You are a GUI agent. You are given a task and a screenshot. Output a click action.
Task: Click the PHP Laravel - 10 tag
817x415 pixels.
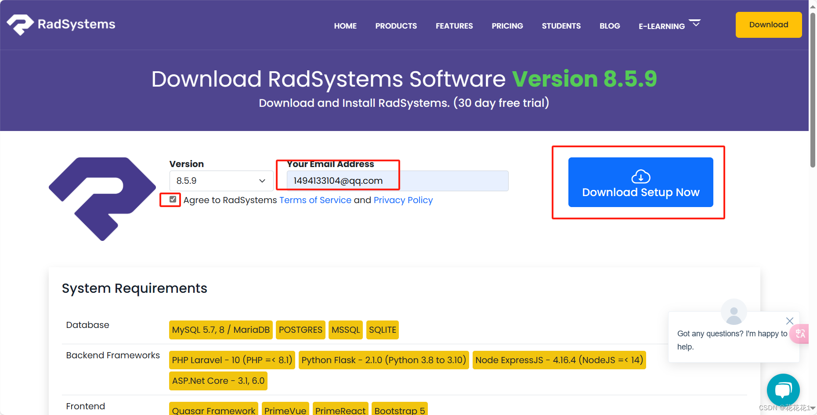pos(232,360)
